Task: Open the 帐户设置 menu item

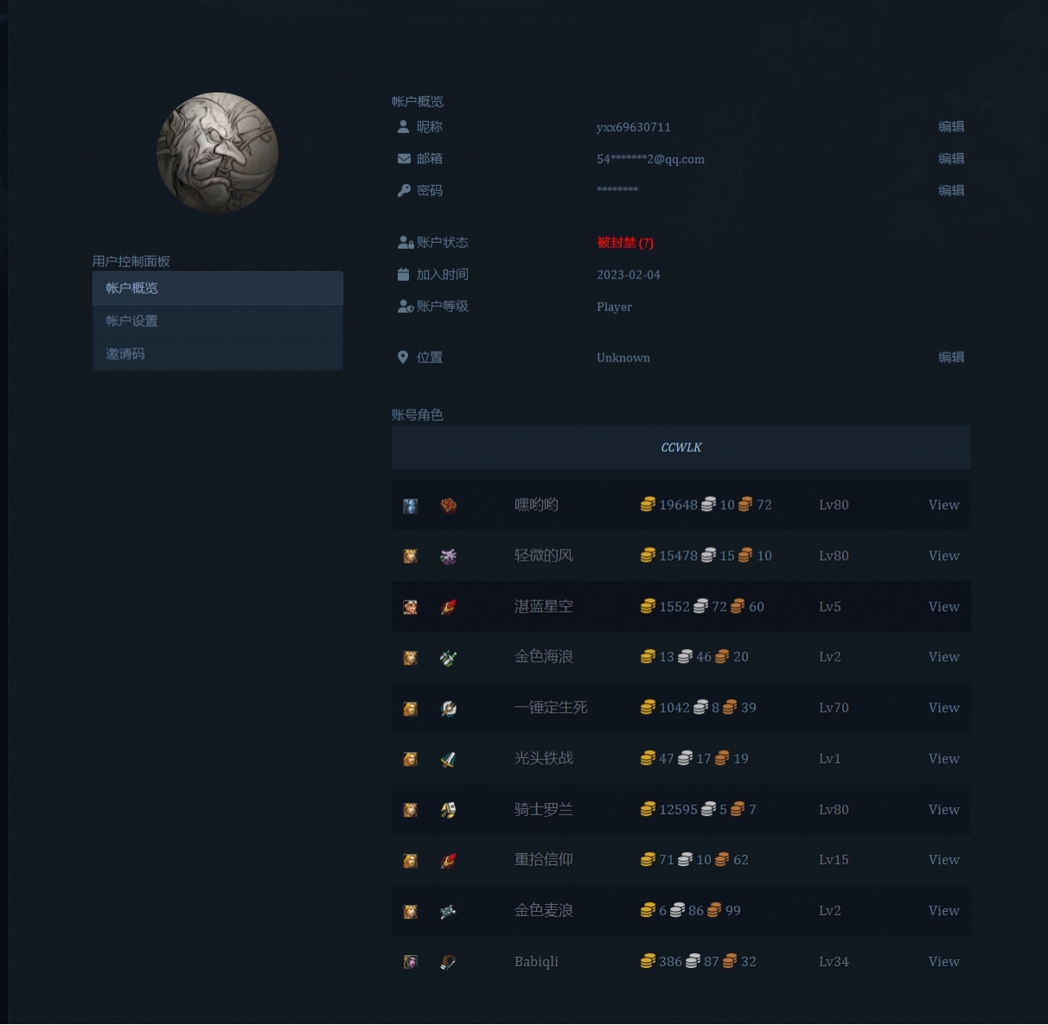Action: point(217,321)
